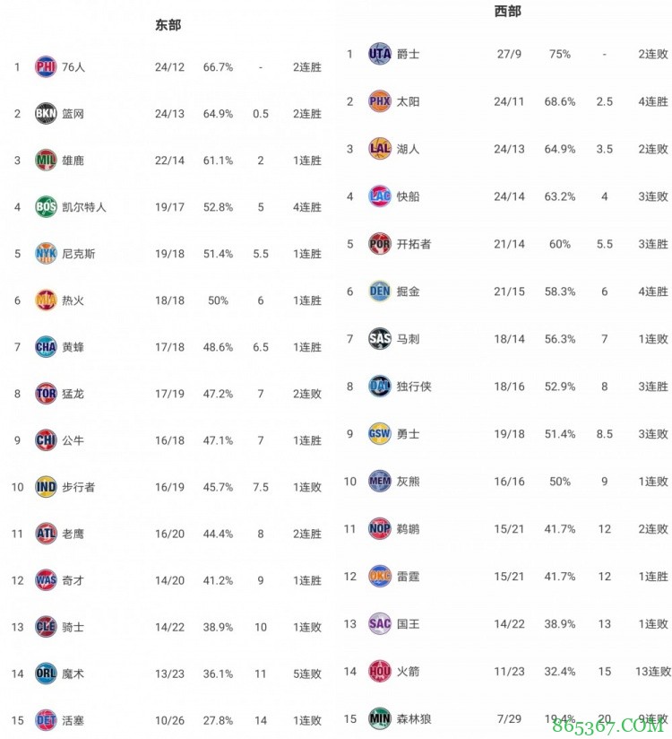Open the 爵士 team name
This screenshot has height=739, width=672.
(x=409, y=54)
